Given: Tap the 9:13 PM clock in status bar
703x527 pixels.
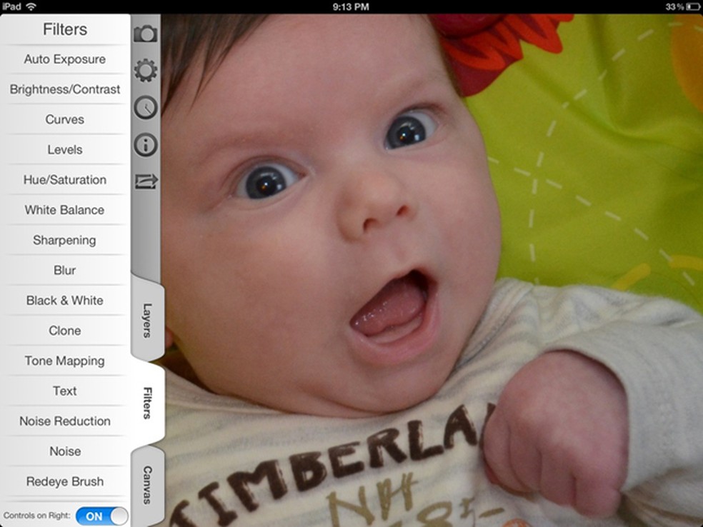Looking at the screenshot, I should tap(351, 6).
